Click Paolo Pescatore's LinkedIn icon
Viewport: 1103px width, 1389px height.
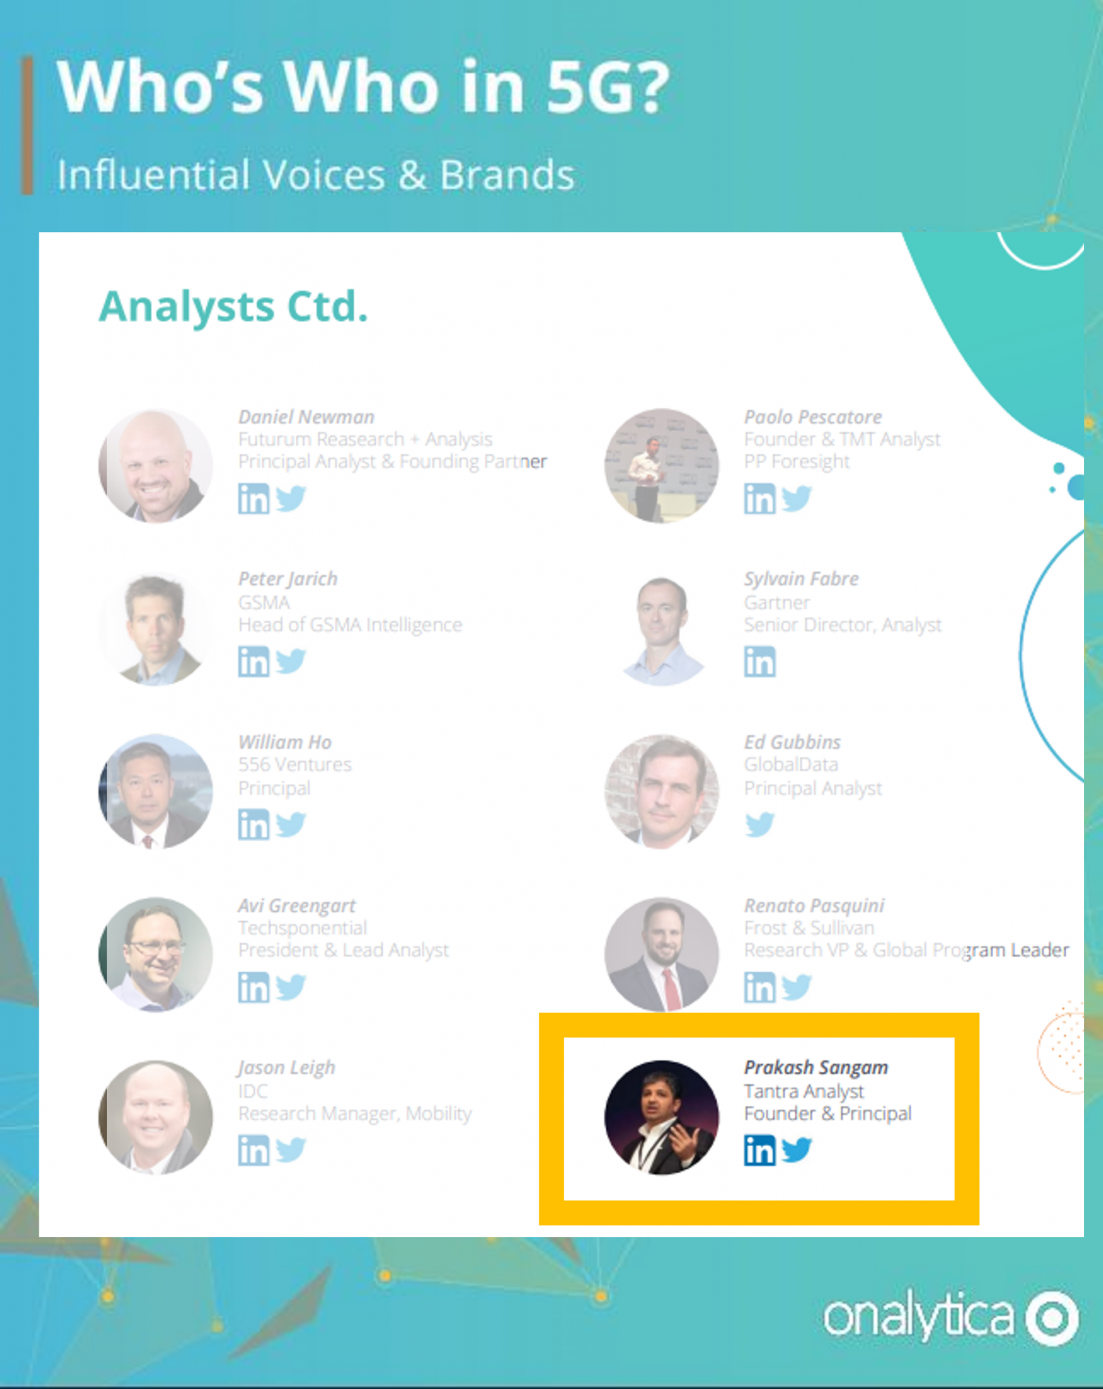tap(759, 499)
